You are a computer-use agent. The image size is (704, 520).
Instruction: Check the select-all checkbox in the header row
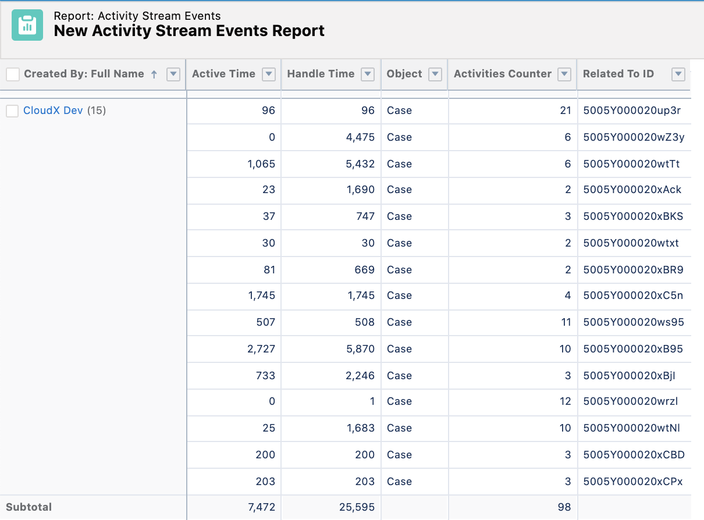click(12, 74)
